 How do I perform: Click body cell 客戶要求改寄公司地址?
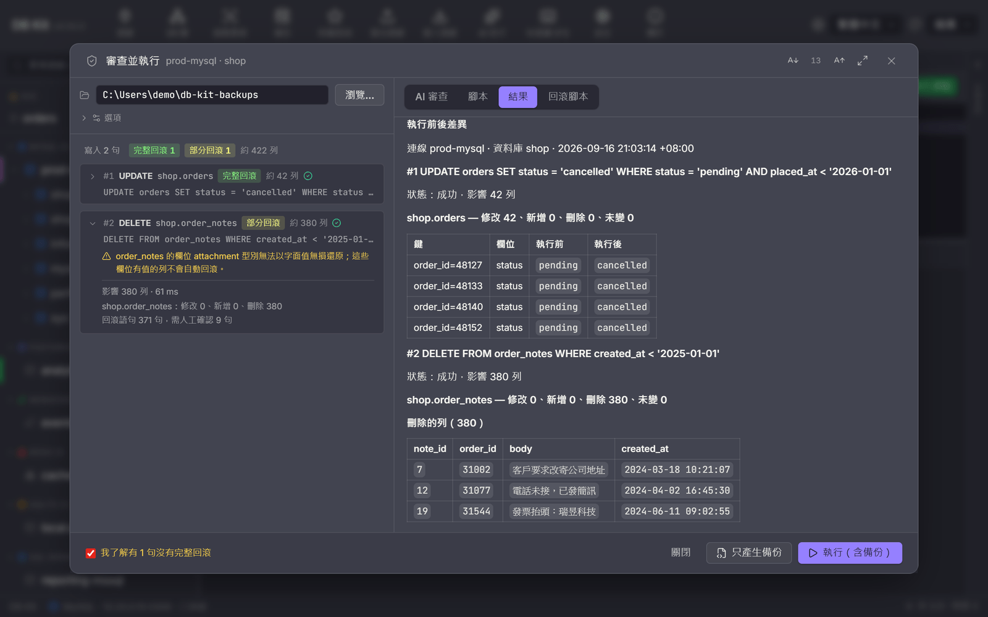pos(558,470)
